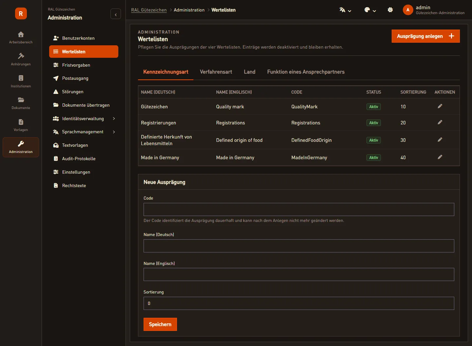Select the Kennzeichnungsart tab

click(x=166, y=72)
